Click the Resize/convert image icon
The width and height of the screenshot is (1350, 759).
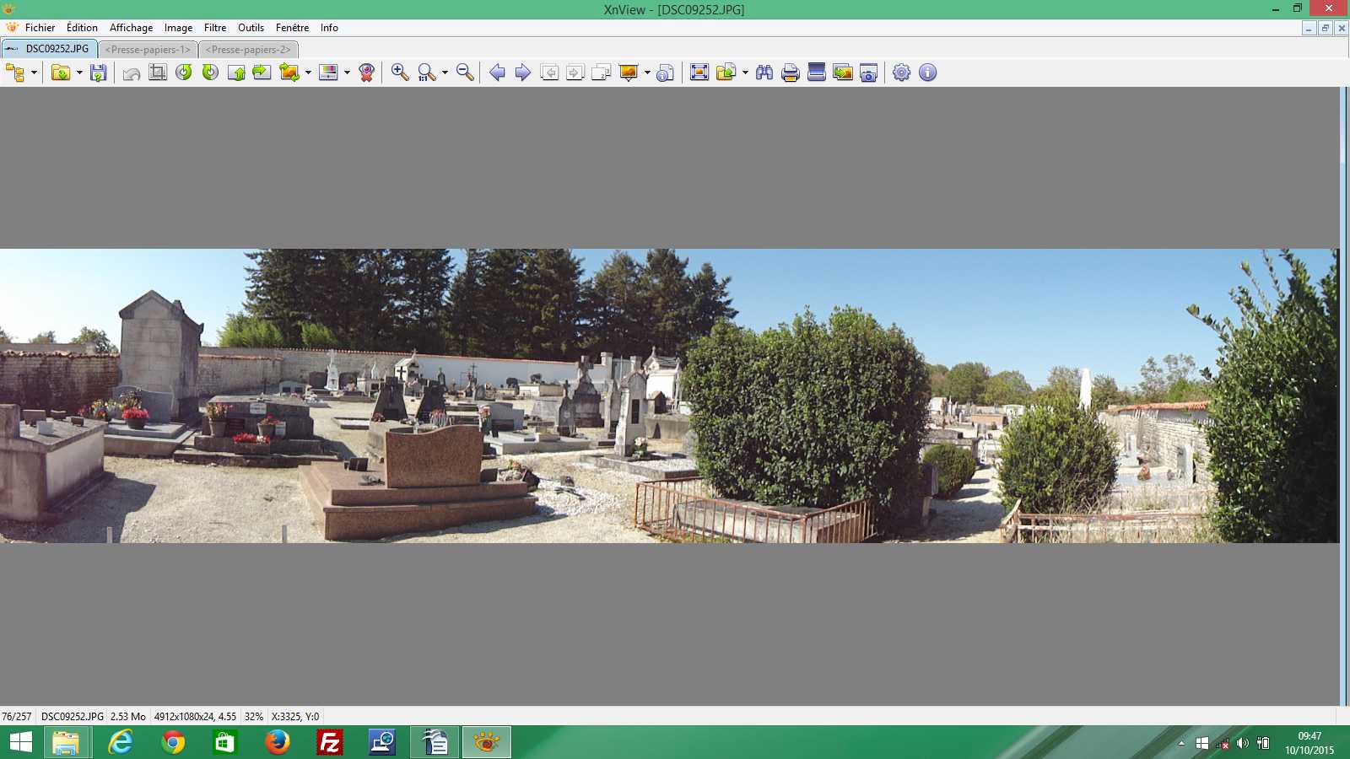(289, 73)
